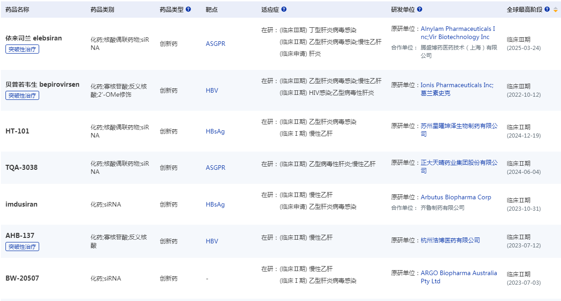This screenshot has height=301, width=561.
Task: Open 苏州星曜坤泽生物制药有限公司 link
Action: [x=459, y=130]
